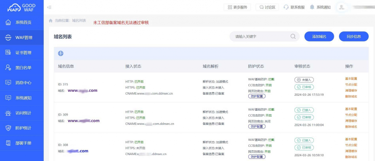Click 基本配置 link for domain ID 309
This screenshot has height=161, width=375.
[x=351, y=109]
